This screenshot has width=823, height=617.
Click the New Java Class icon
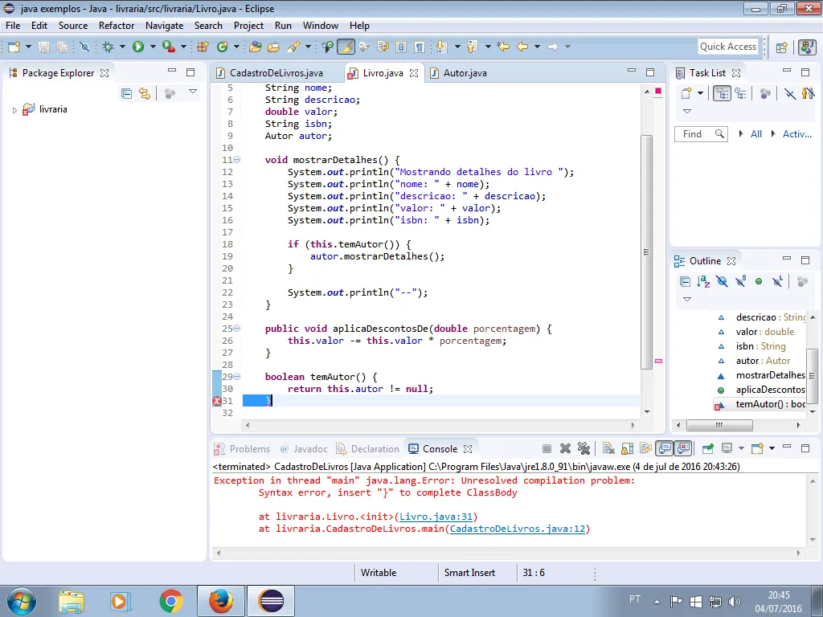pos(223,47)
